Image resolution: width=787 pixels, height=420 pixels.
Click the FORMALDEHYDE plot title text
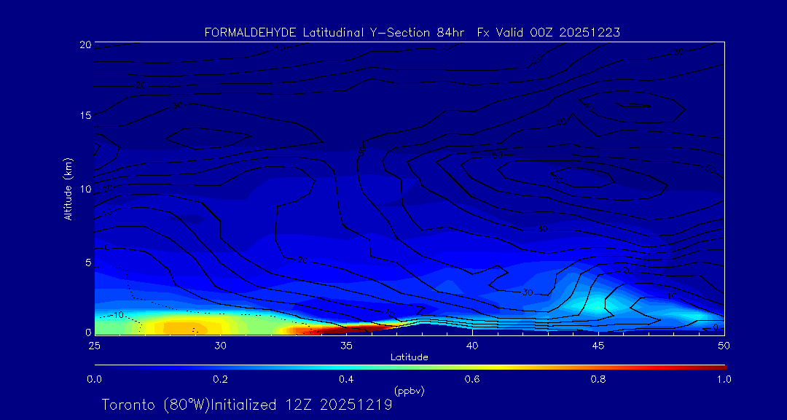[412, 32]
